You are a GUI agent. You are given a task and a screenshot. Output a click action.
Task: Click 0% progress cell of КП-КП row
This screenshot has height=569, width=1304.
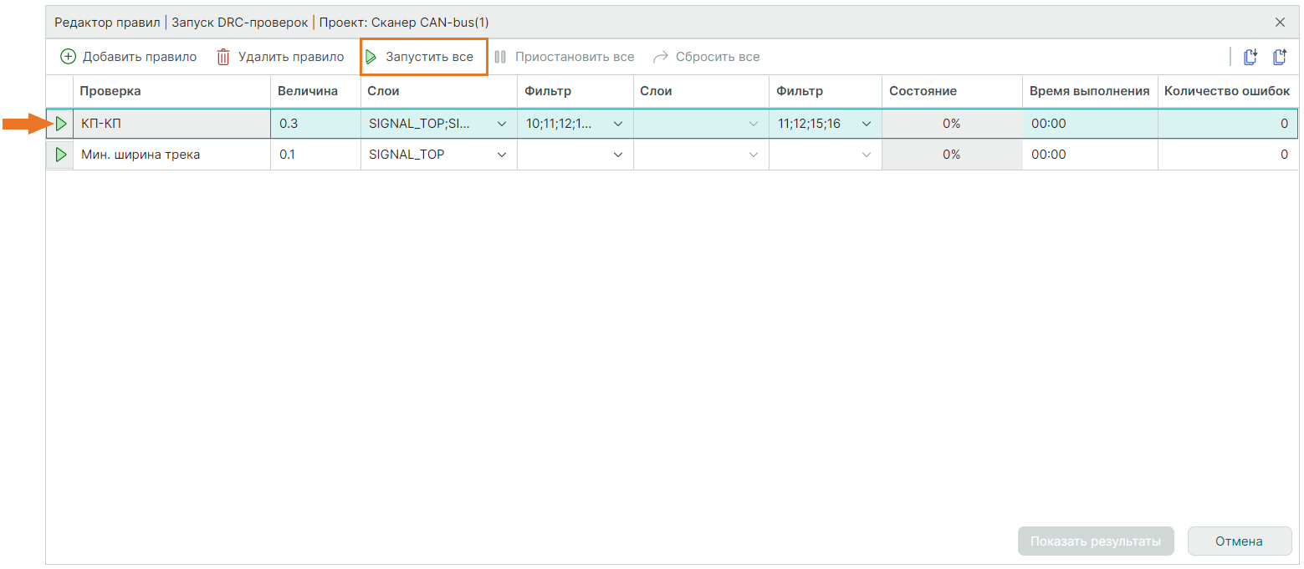click(x=951, y=124)
